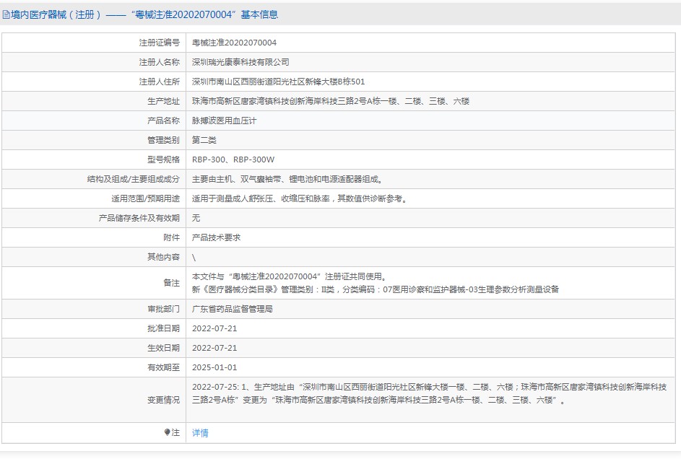Viewport: 681px width, 459px height.
Task: Click the label 结构及组成/主要组成成分
Action: [x=134, y=179]
